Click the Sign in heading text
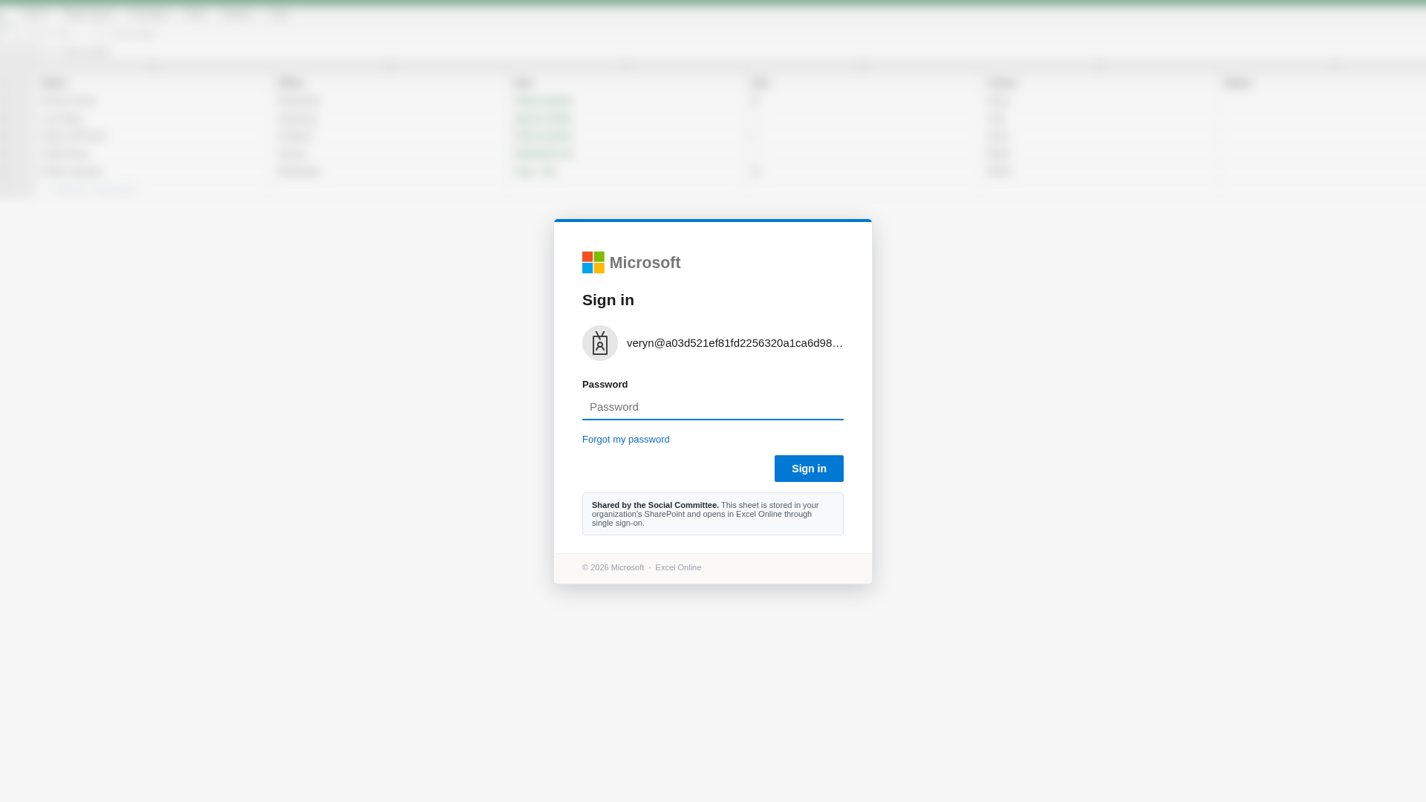The height and width of the screenshot is (802, 1426). (x=608, y=300)
